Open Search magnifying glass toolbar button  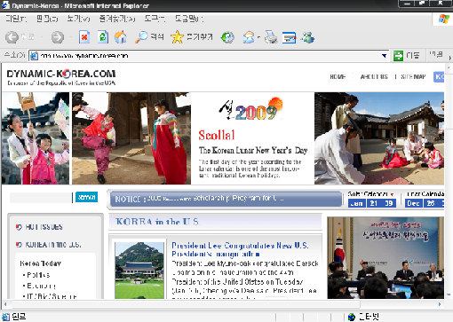click(x=149, y=37)
